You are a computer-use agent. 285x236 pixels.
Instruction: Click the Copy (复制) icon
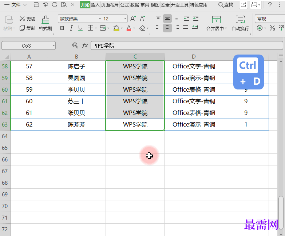pyautogui.click(x=22, y=28)
